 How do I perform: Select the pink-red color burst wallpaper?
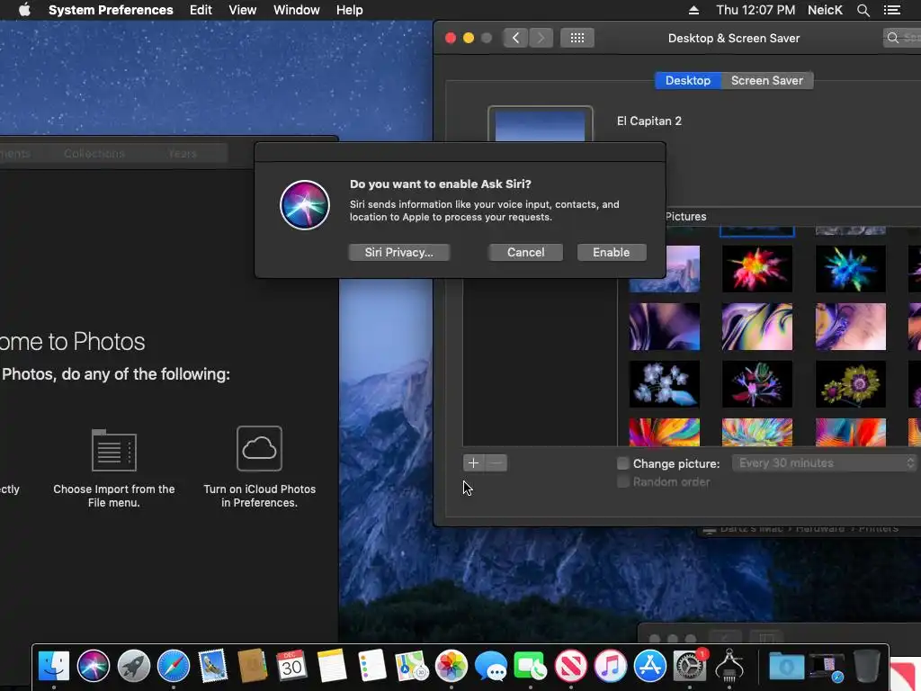757,269
